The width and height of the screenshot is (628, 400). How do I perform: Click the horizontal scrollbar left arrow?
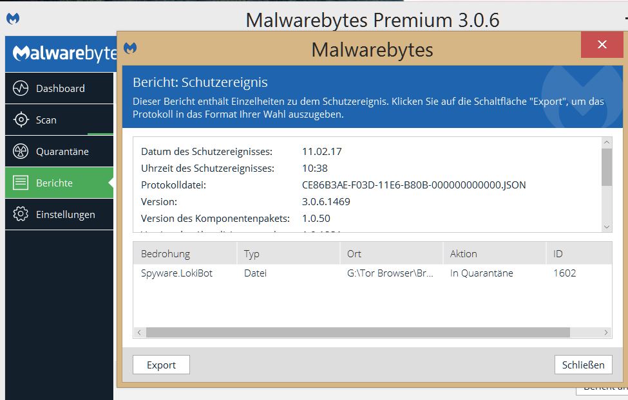(x=139, y=332)
